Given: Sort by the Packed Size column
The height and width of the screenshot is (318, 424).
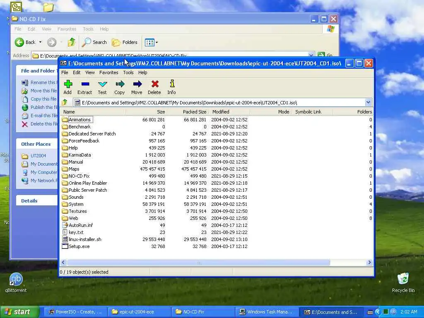Looking at the screenshot, I should [188, 112].
